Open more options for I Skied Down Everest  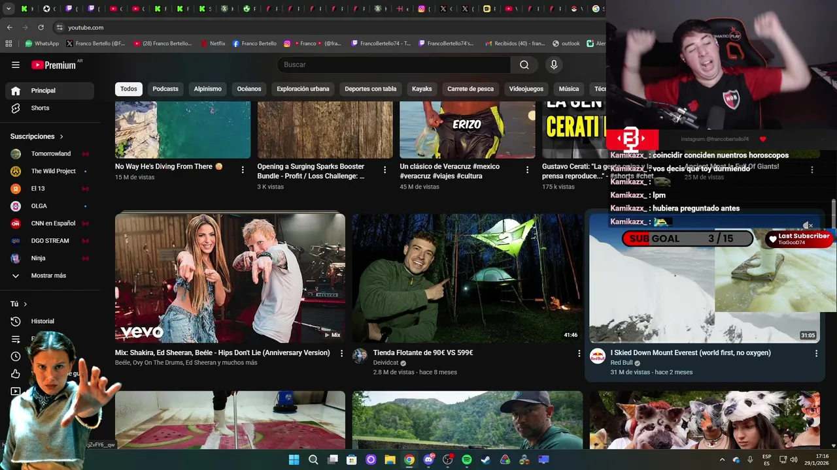tap(816, 353)
